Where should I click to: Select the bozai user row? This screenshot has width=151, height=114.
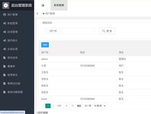coord(95,99)
